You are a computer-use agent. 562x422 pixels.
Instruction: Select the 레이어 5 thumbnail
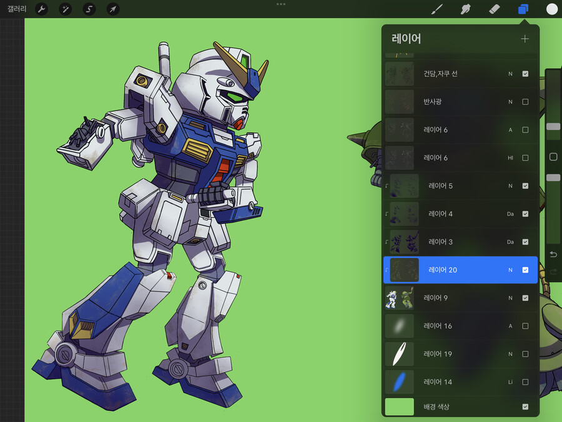click(x=404, y=186)
